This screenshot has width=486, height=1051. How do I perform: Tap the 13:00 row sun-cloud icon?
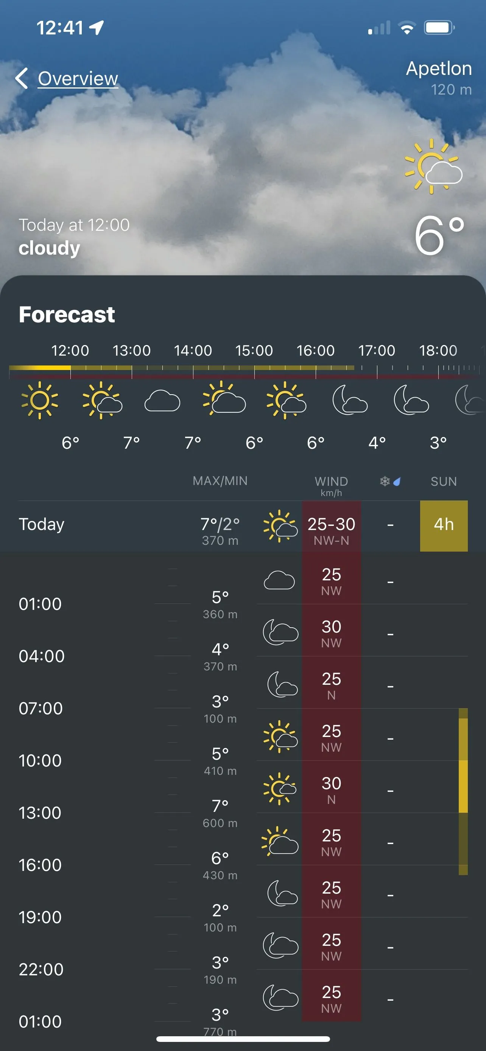point(280,789)
